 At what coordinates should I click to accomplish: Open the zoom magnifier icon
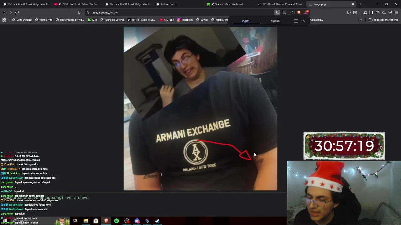click(284, 12)
